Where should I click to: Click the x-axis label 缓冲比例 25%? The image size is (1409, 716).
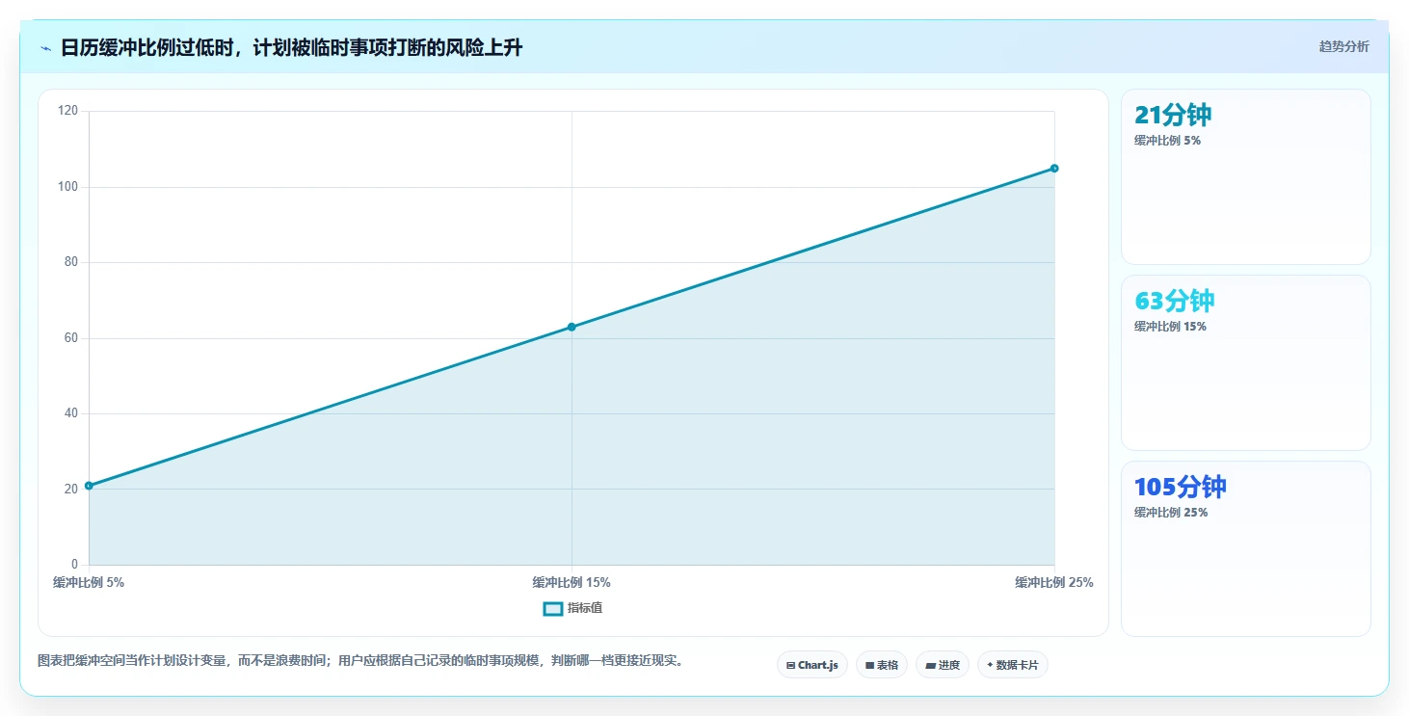1054,582
